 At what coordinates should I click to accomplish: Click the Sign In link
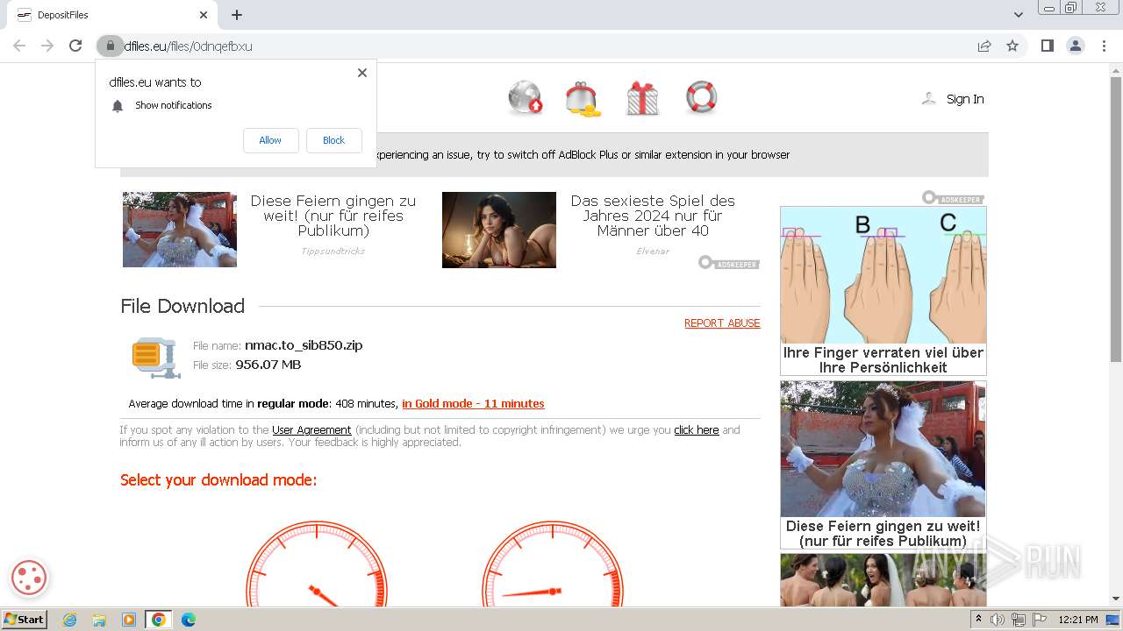tap(965, 99)
